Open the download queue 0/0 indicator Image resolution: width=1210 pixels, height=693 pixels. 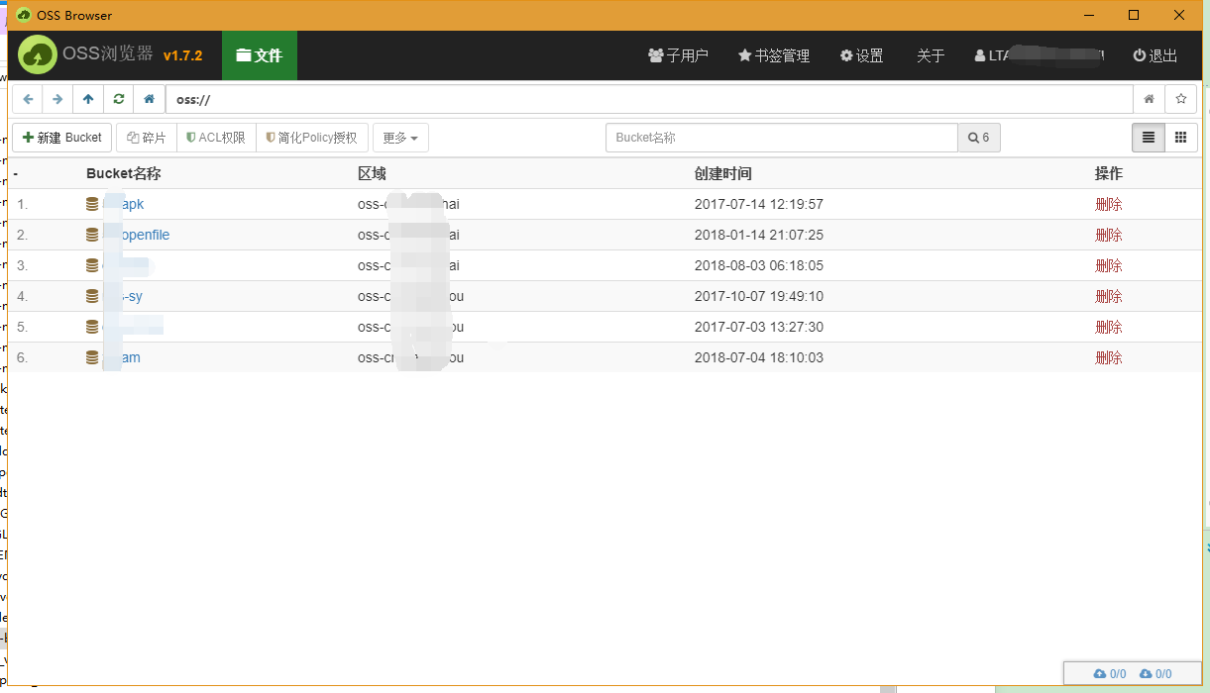1155,673
